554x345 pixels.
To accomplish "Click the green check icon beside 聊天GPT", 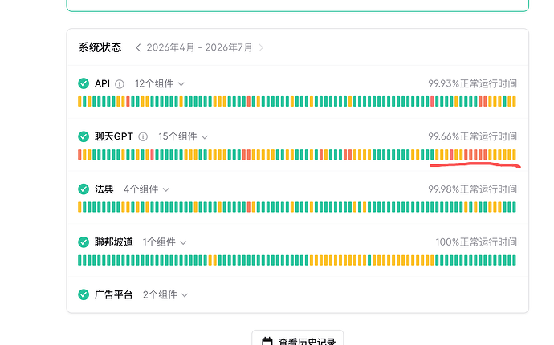I will (84, 136).
